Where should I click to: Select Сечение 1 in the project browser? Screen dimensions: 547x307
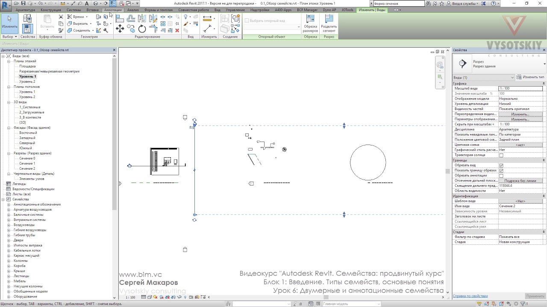(x=27, y=164)
